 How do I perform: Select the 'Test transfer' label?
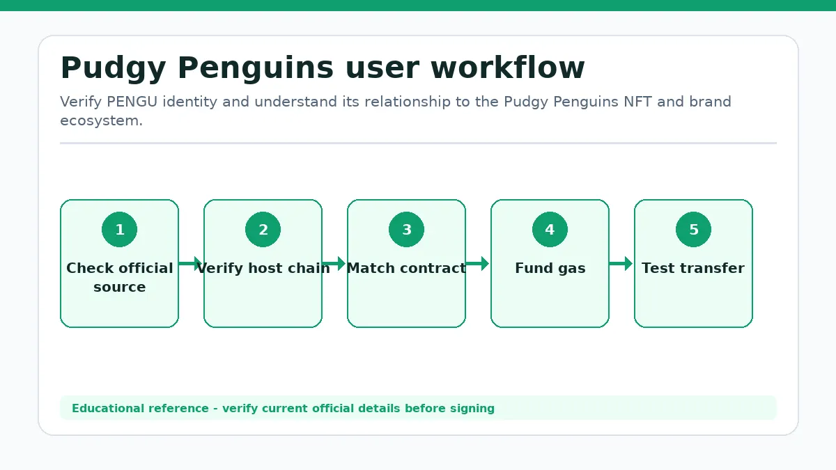coord(693,268)
